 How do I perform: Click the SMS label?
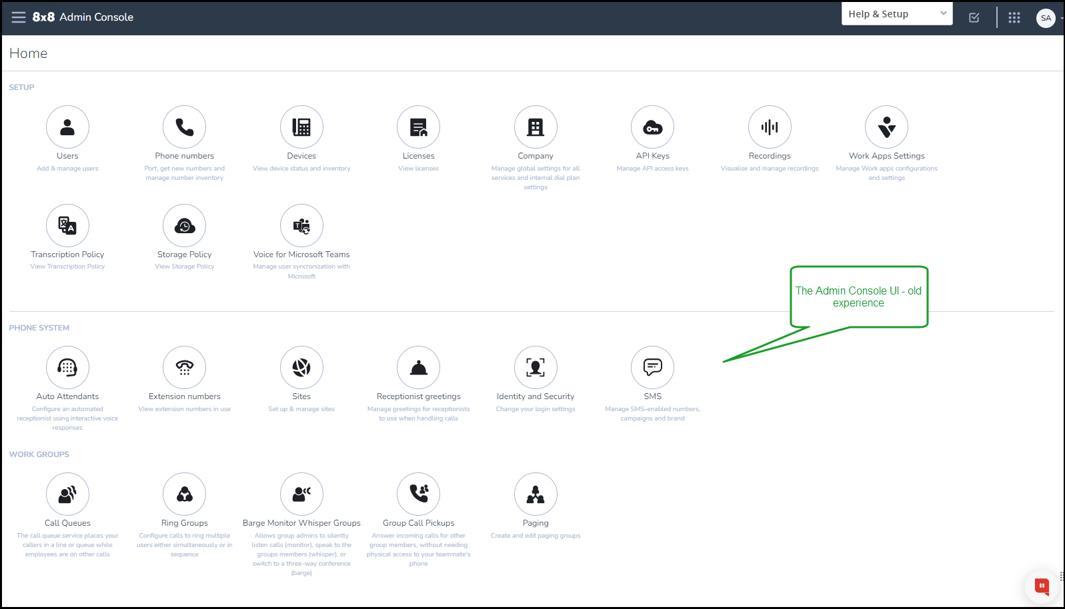(x=653, y=396)
